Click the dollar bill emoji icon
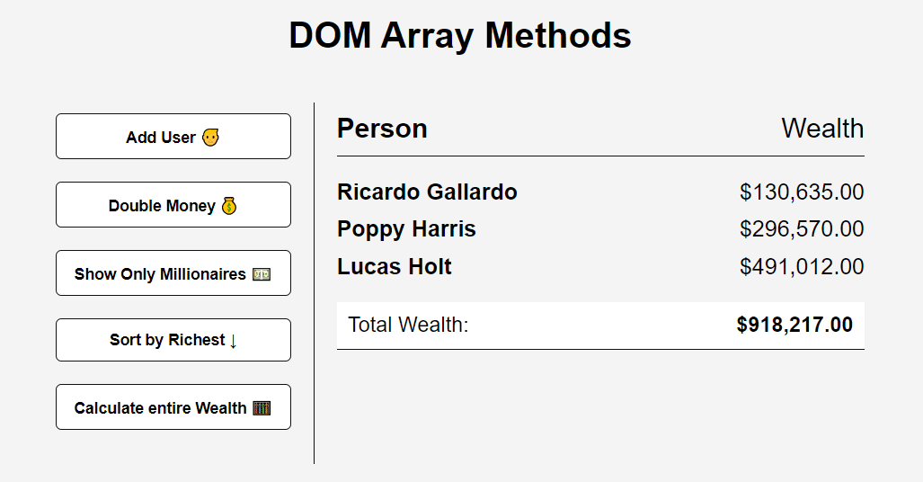 [x=262, y=274]
